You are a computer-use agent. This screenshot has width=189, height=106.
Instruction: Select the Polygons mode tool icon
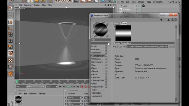[x=11, y=47]
